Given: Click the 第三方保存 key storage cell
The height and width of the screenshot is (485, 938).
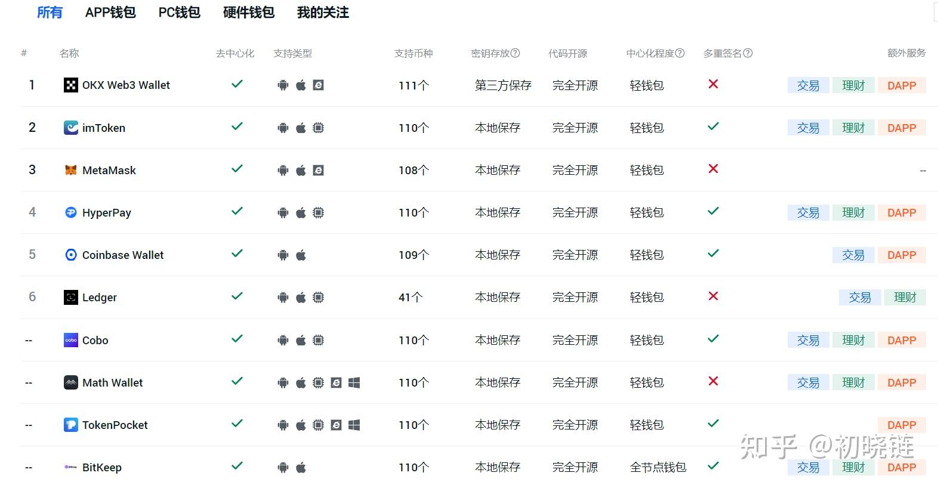Looking at the screenshot, I should (x=503, y=85).
